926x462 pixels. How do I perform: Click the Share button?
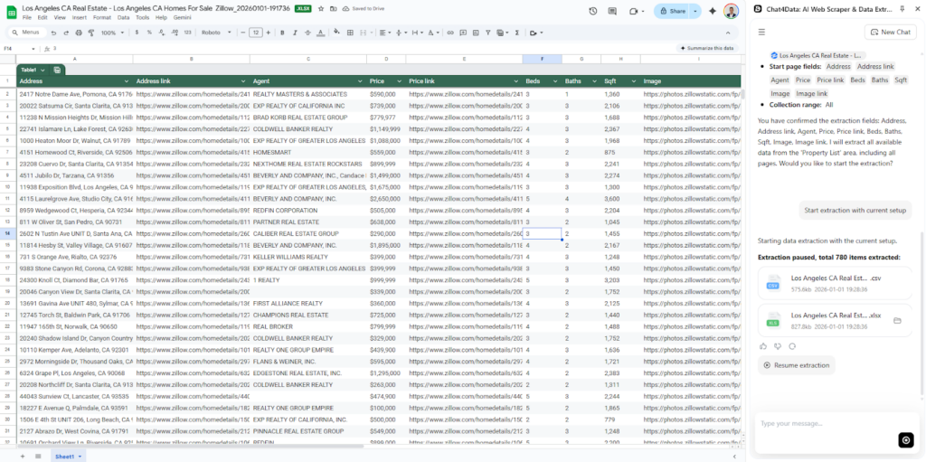tap(672, 11)
